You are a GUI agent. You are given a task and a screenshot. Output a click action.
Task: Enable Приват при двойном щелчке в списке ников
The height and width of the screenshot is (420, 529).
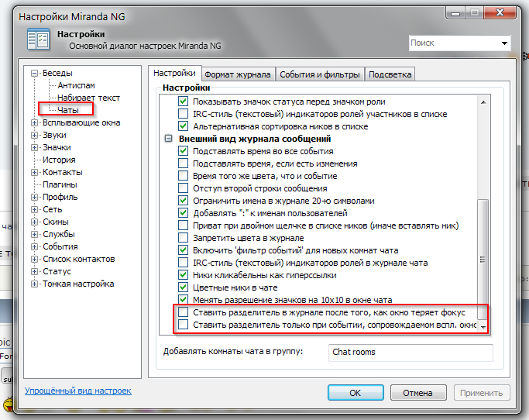pos(184,225)
